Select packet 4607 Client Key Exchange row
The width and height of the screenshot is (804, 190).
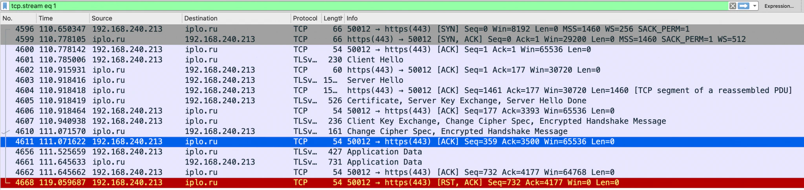click(402, 121)
